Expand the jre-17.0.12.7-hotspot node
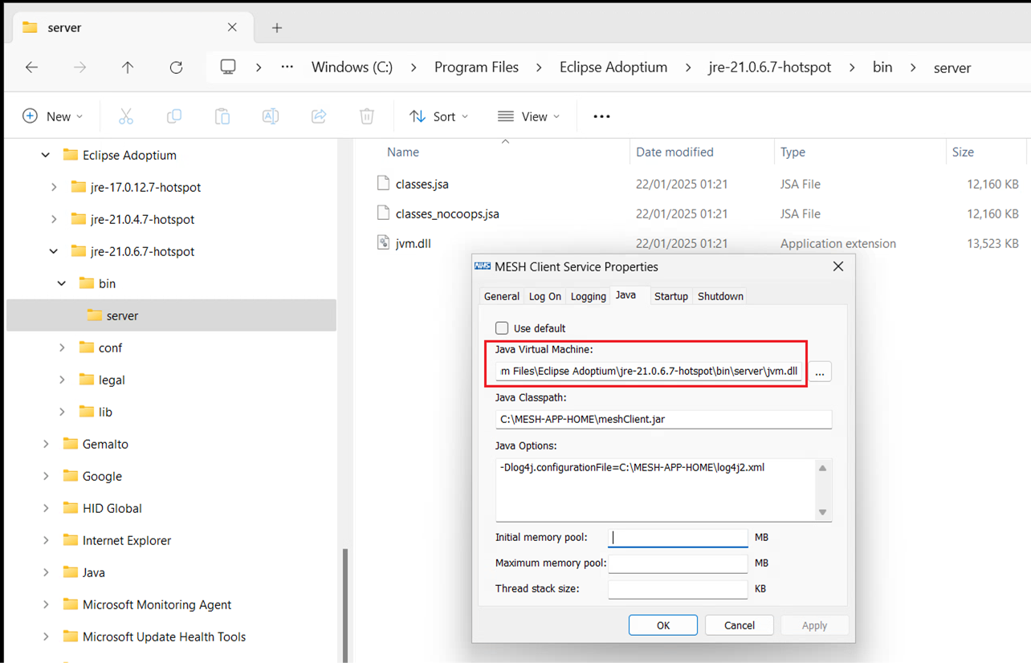 pyautogui.click(x=54, y=187)
